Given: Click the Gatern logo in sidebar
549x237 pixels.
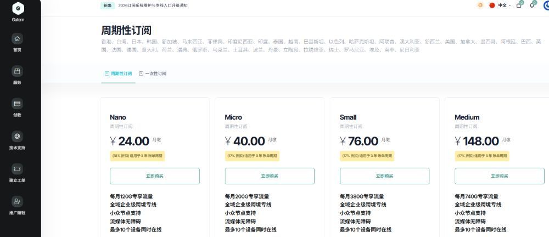Looking at the screenshot, I should coord(18,8).
